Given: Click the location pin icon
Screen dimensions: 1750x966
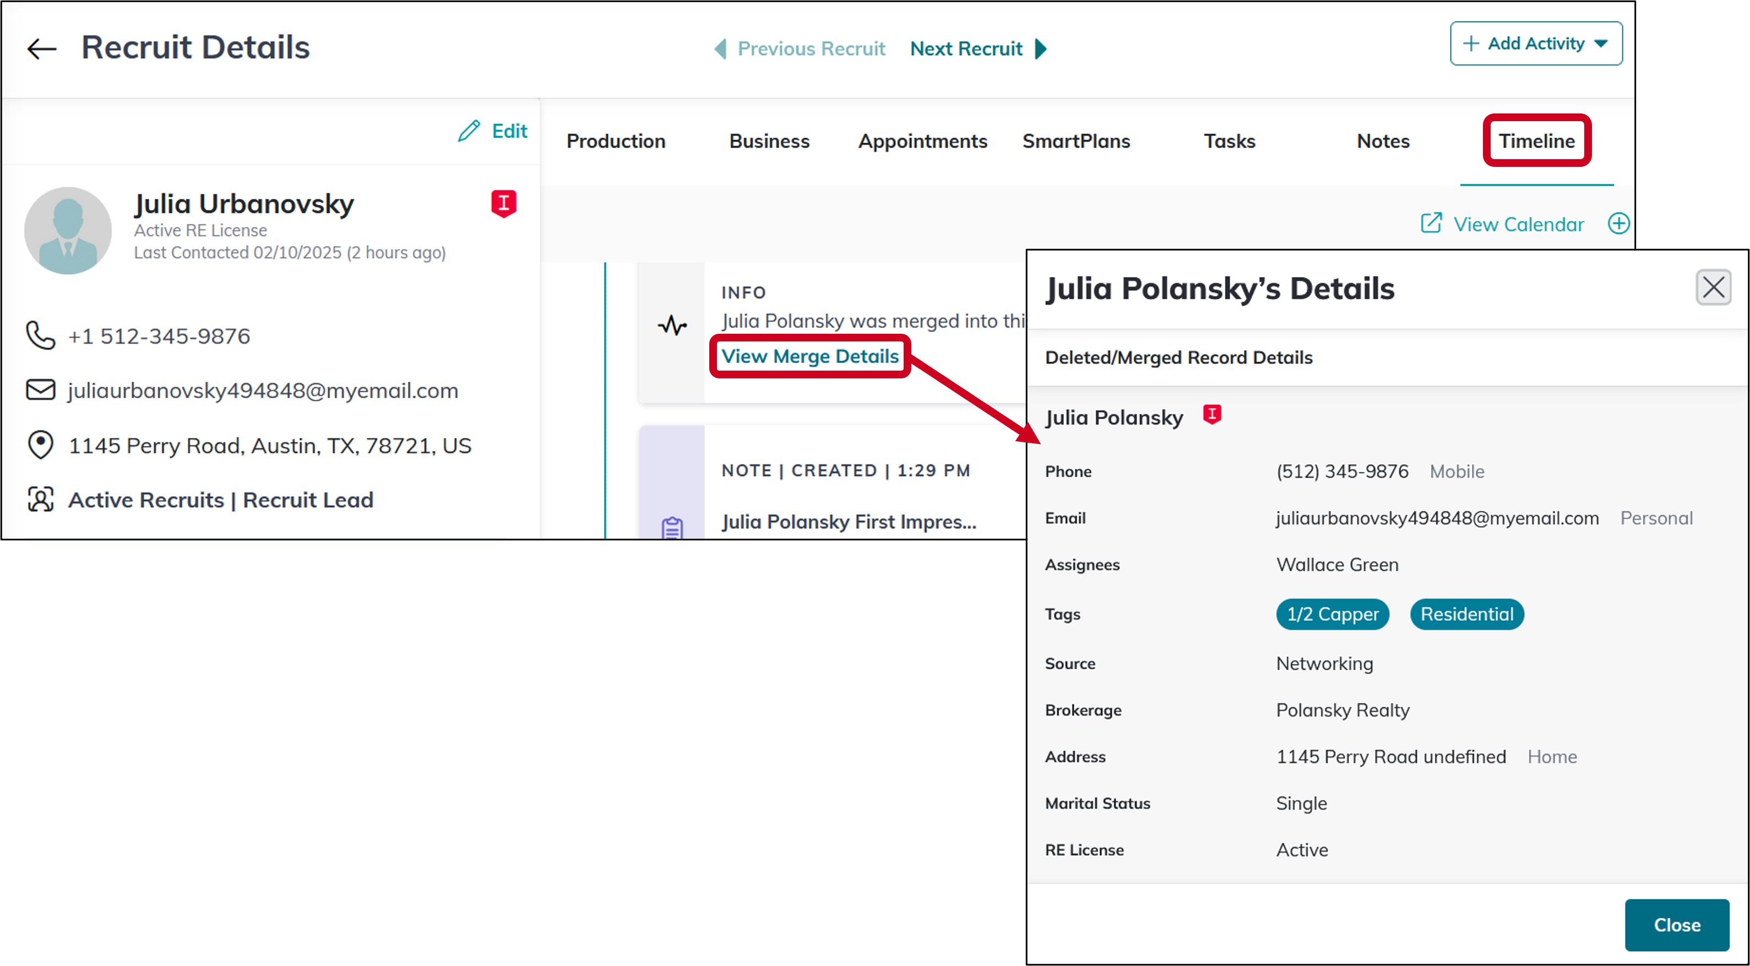Looking at the screenshot, I should [40, 445].
